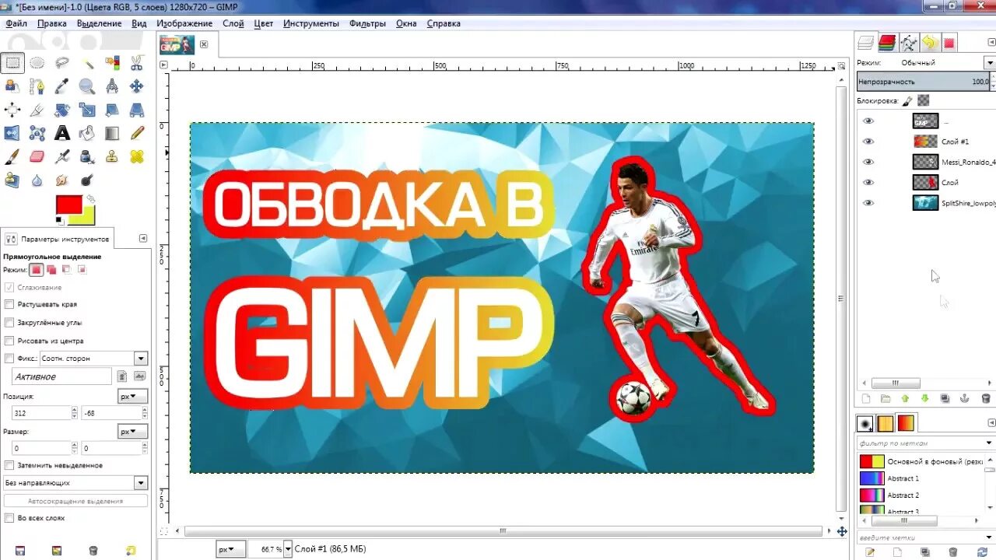Screen dimensions: 996x560
Task: Select the Free Select lasso tool
Action: click(62, 63)
